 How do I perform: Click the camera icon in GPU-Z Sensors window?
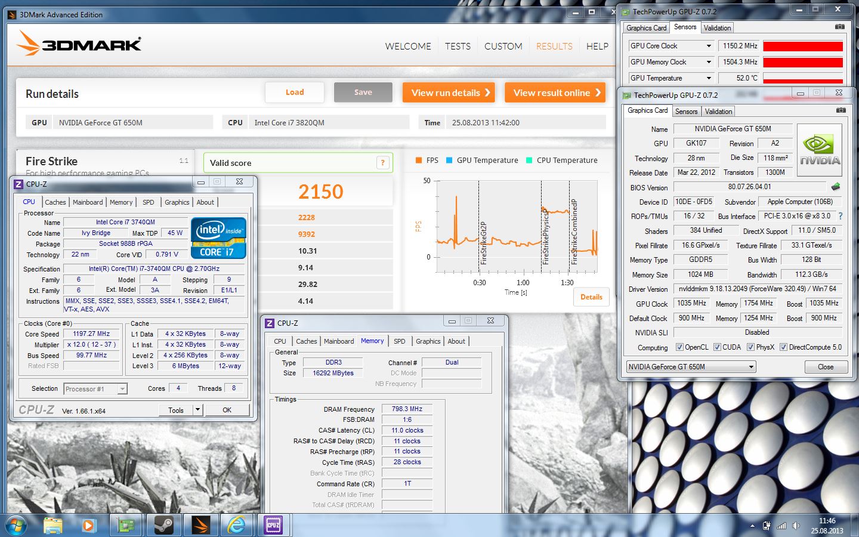(x=839, y=27)
